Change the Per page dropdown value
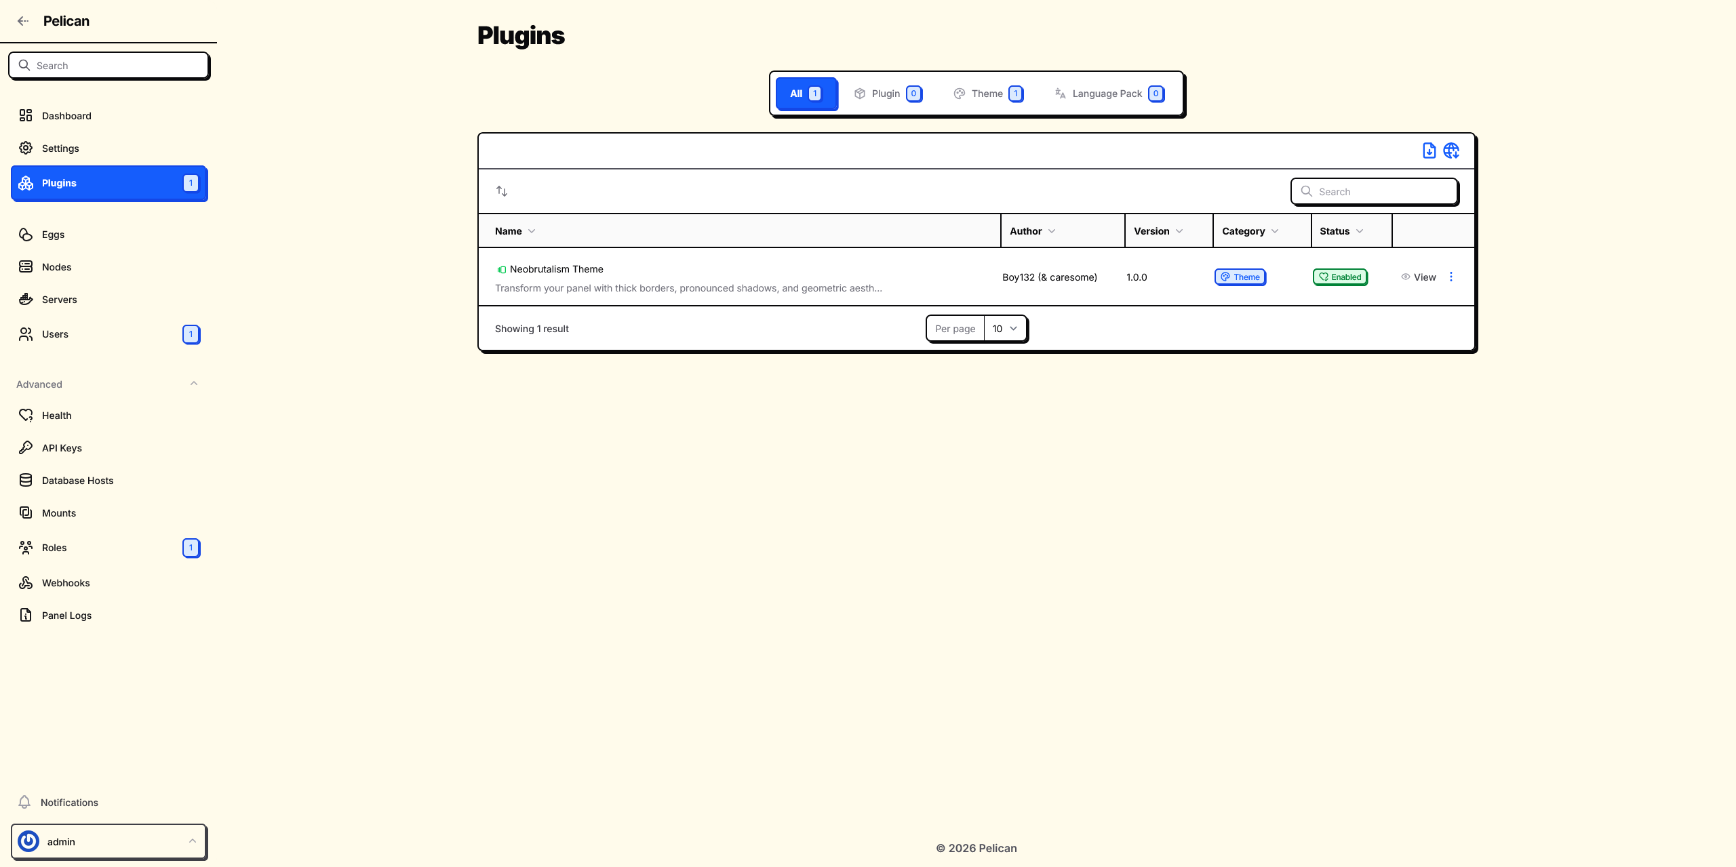Viewport: 1736px width, 867px height. (x=1005, y=329)
